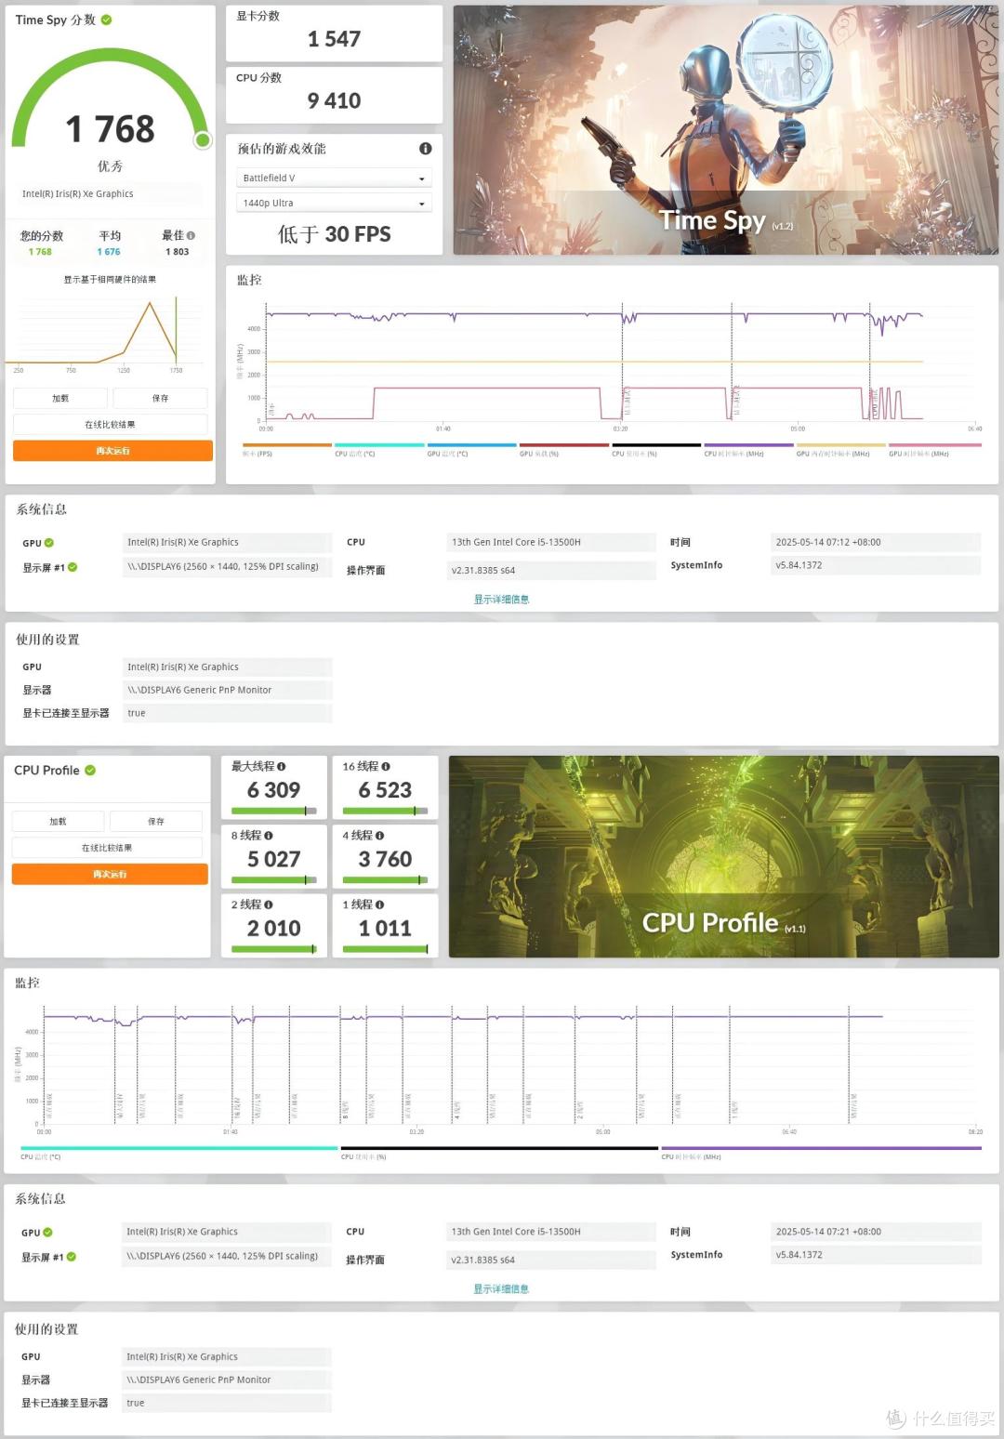The height and width of the screenshot is (1439, 1004).
Task: Click the green check next to CPU Profile title
Action: 90,771
